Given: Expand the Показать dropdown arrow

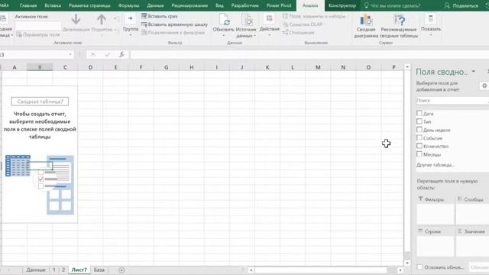Looking at the screenshot, I should [x=431, y=34].
